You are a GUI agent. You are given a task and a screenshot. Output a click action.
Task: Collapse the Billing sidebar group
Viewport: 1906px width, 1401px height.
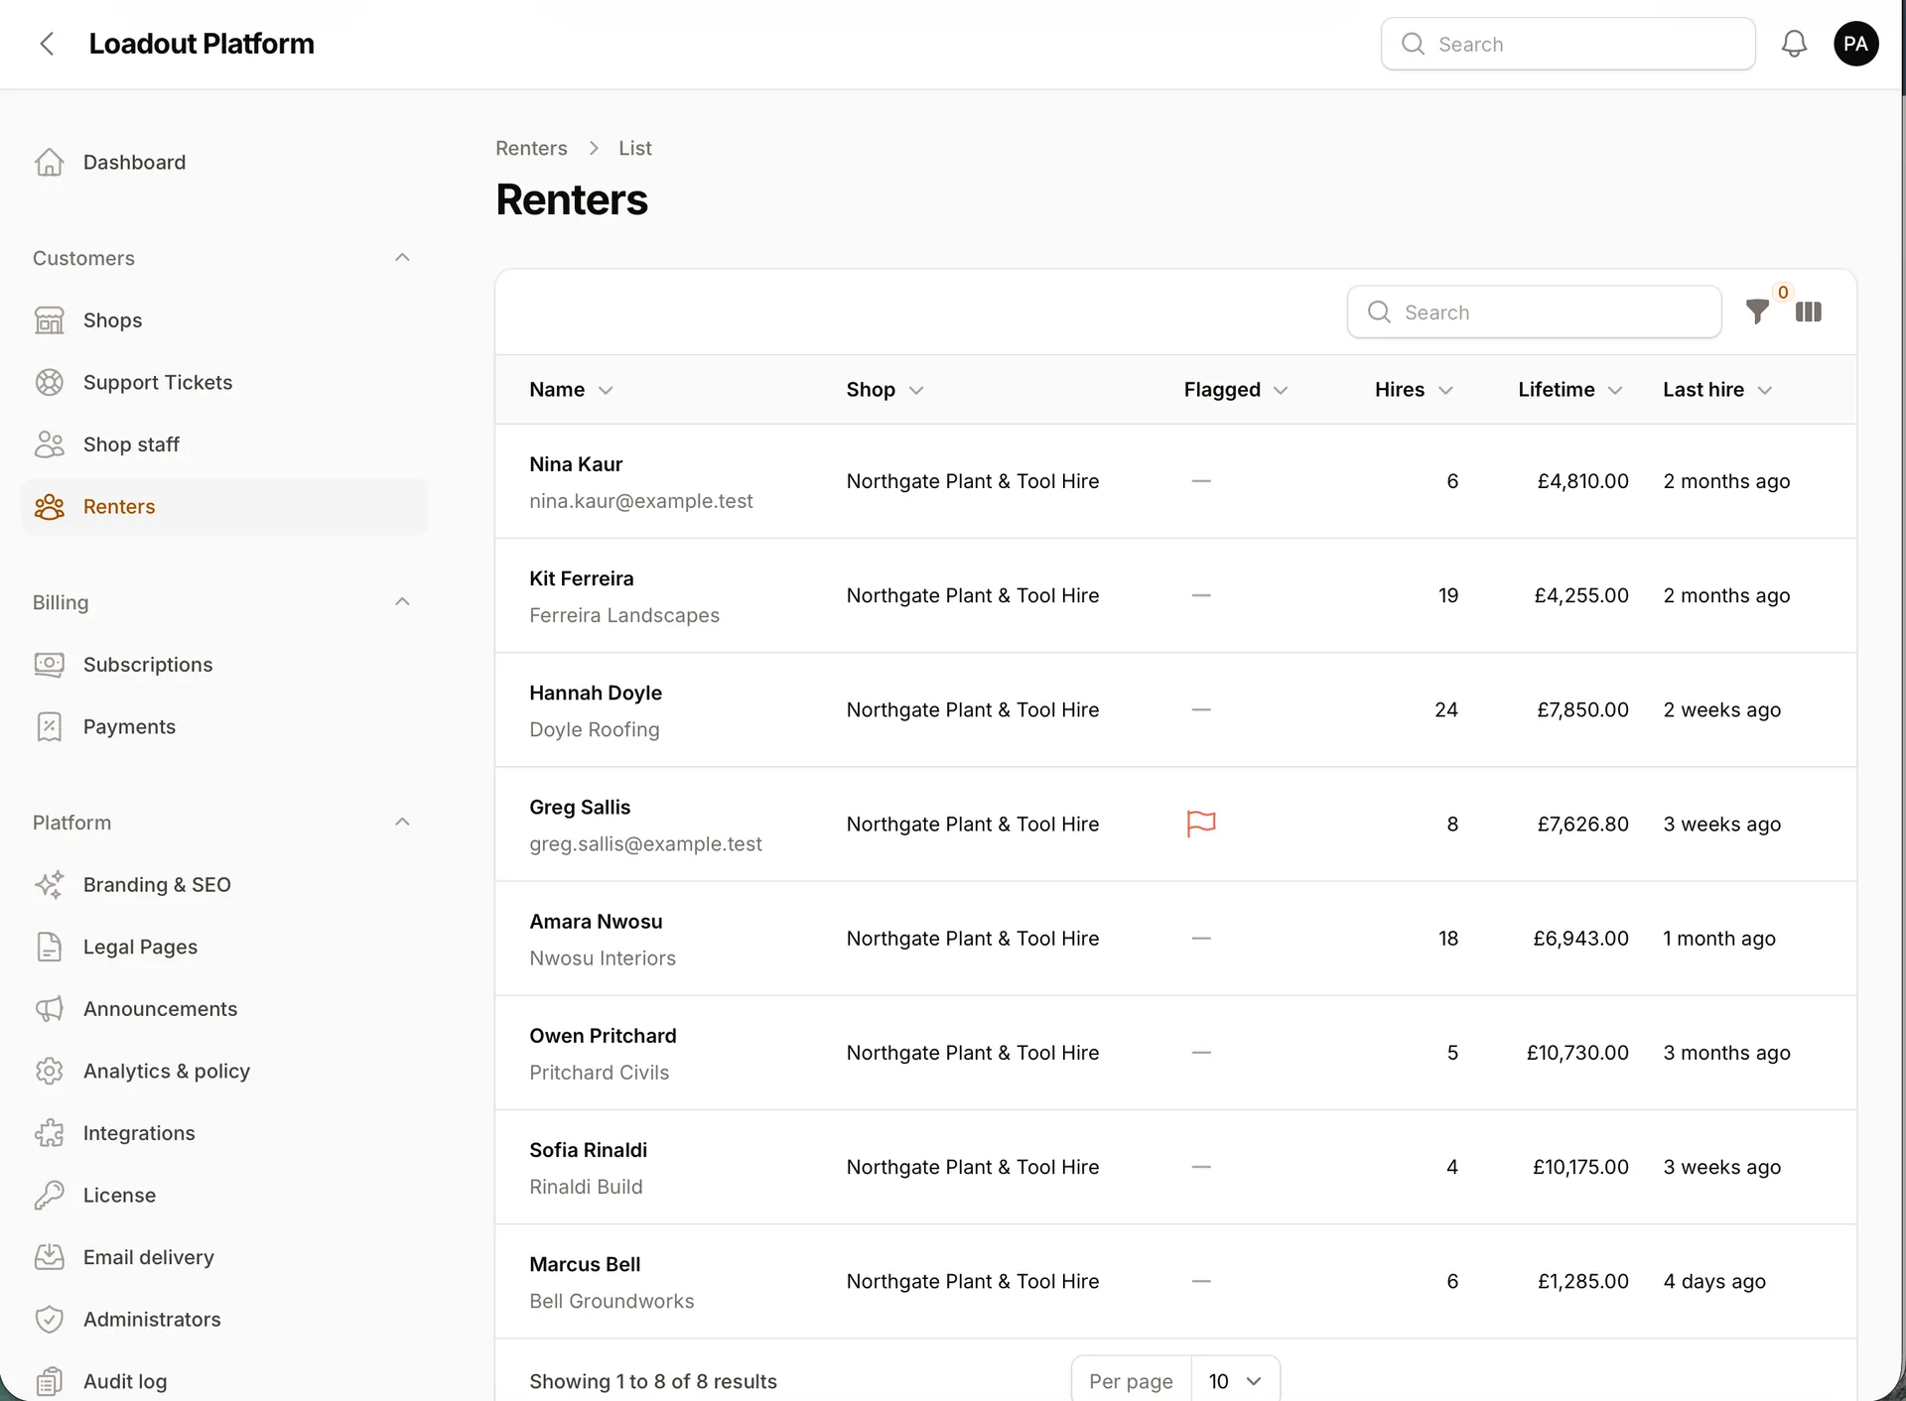402,602
